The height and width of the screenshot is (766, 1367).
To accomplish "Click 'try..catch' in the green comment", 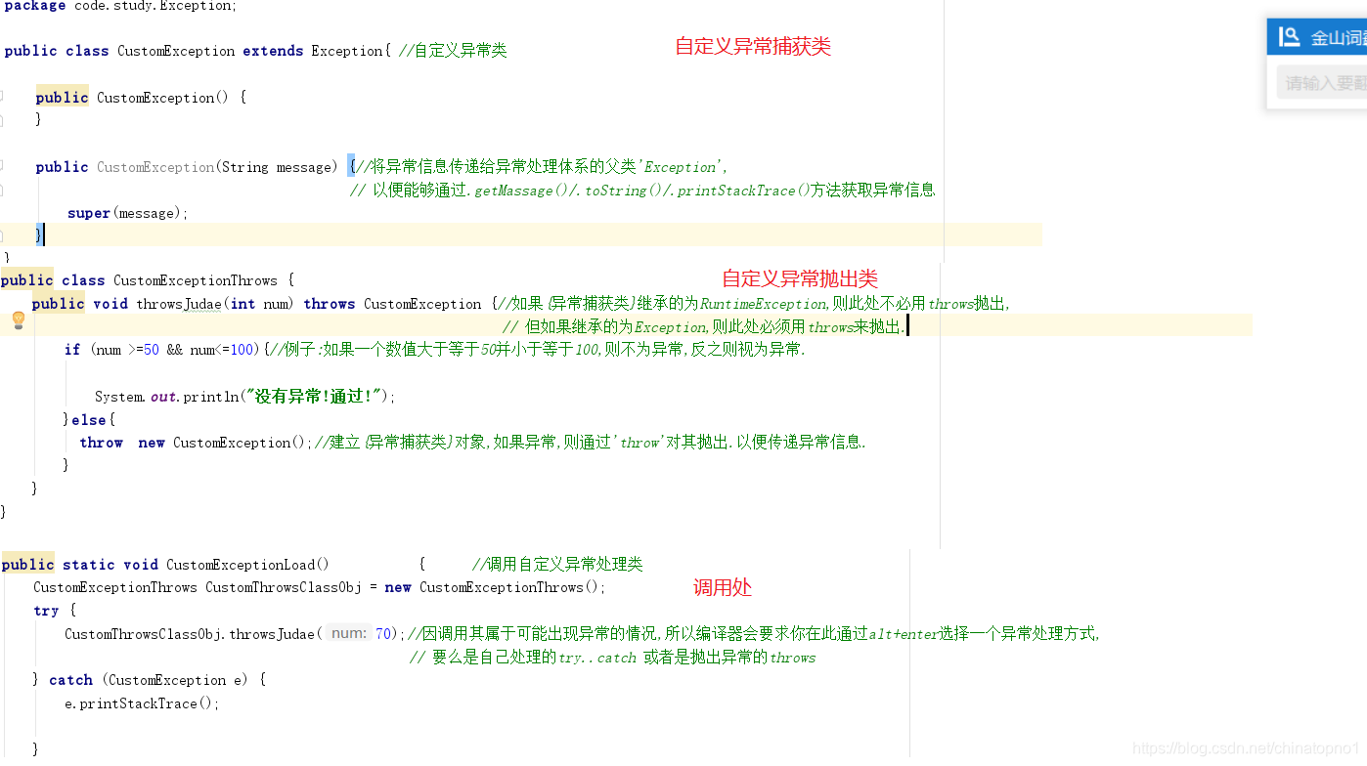I will point(597,658).
